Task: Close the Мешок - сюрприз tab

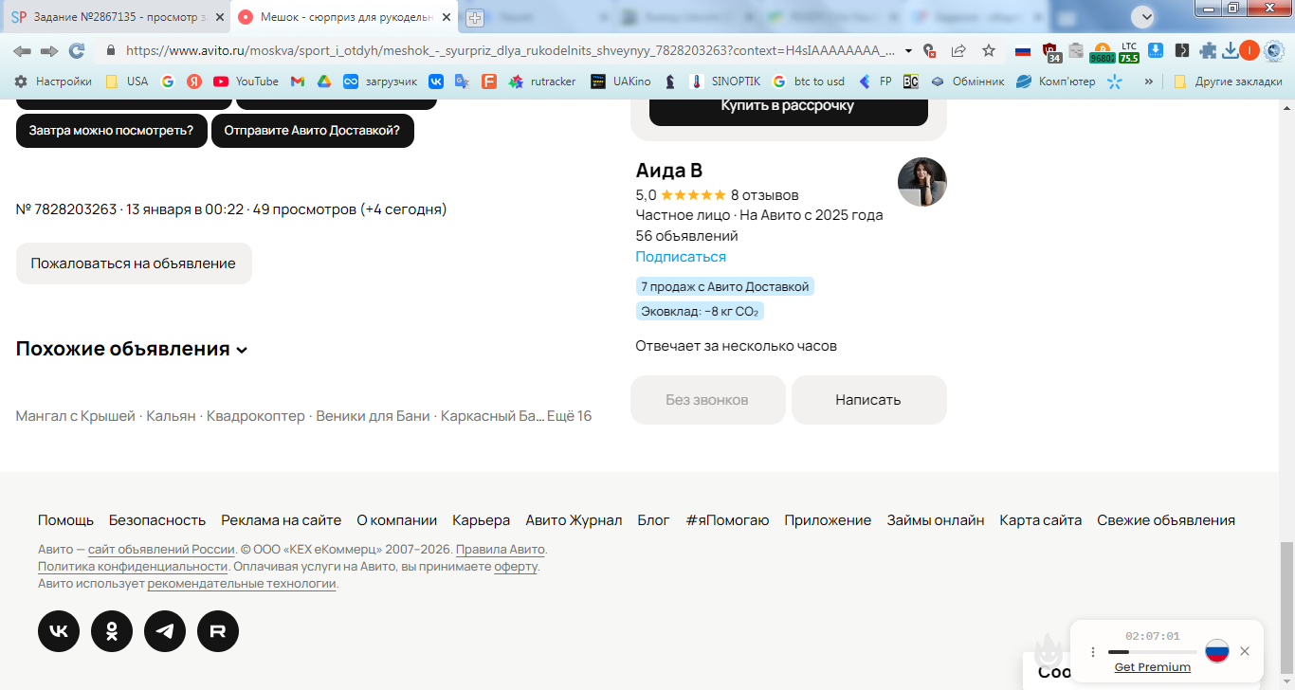Action: click(x=446, y=17)
